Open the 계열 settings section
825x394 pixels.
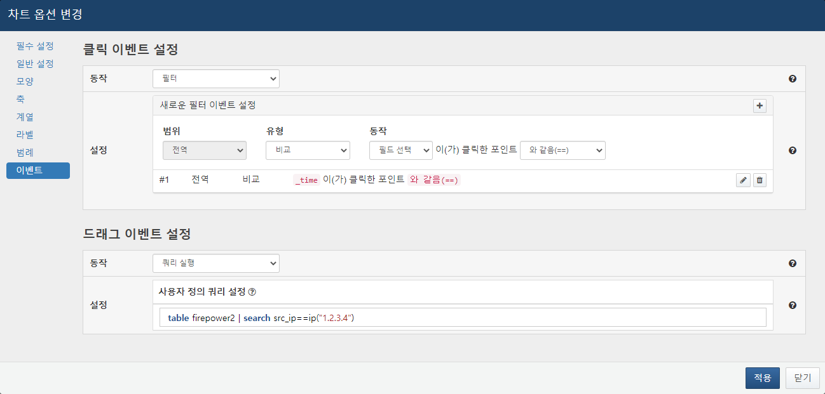pyautogui.click(x=25, y=117)
